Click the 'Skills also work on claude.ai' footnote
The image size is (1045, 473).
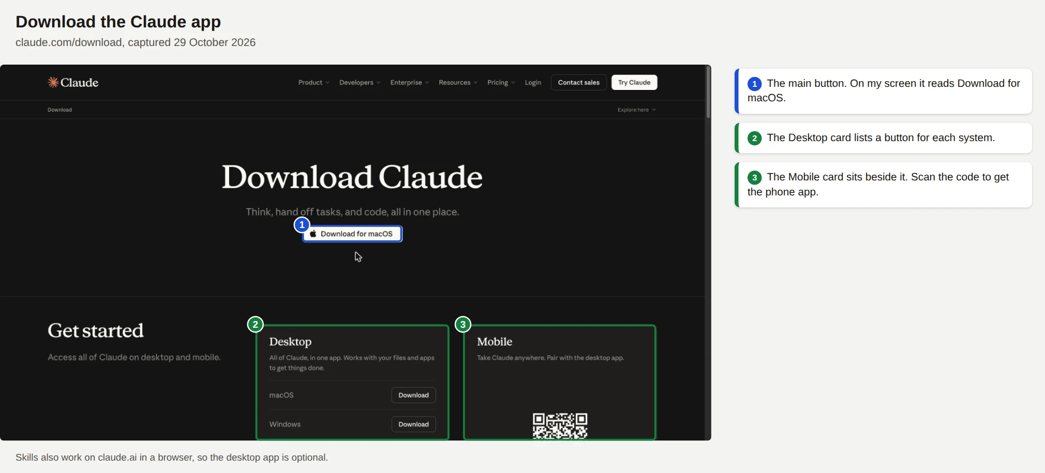(172, 457)
